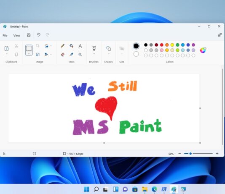Pick the indigo color swatch
The height and width of the screenshot is (194, 225).
[188, 45]
